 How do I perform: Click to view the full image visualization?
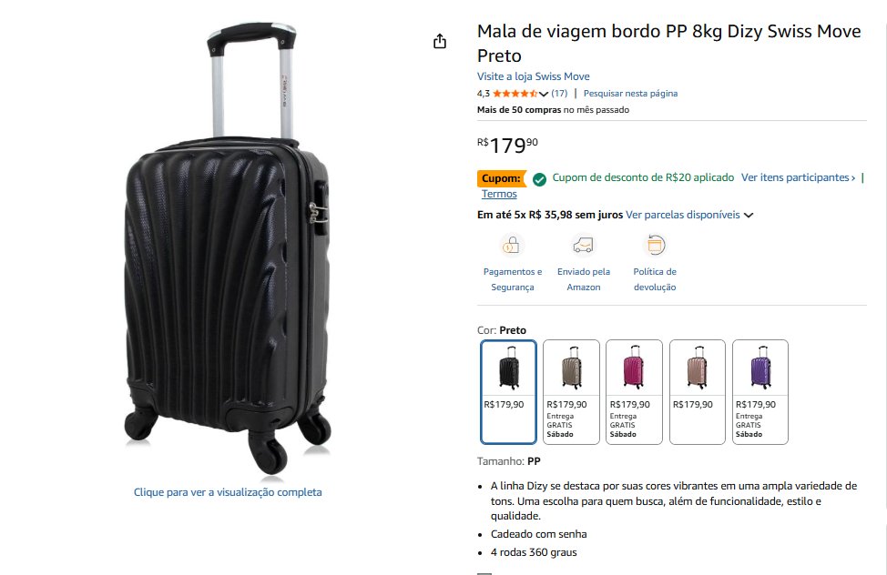228,492
